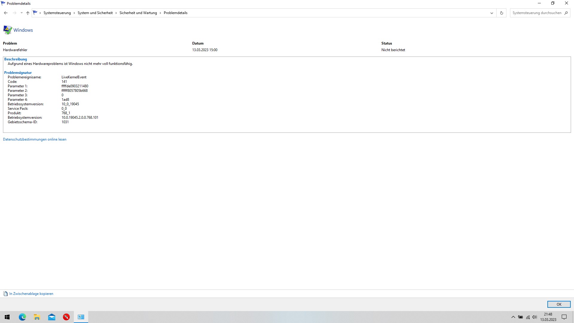Open Microsoft Edge from taskbar
Image resolution: width=574 pixels, height=323 pixels.
point(22,317)
